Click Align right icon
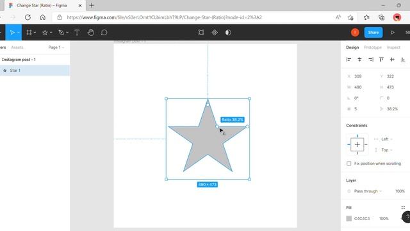 coord(370,60)
